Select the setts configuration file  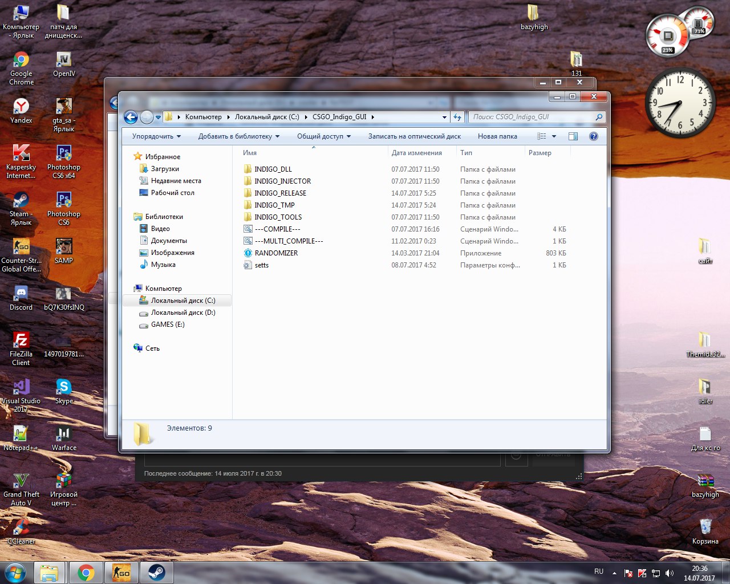[261, 265]
